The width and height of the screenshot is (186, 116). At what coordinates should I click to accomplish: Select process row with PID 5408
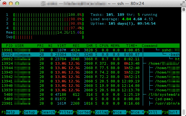pyautogui.click(x=91, y=94)
